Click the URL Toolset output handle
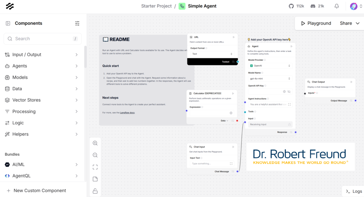The height and width of the screenshot is (197, 364). 238,62
